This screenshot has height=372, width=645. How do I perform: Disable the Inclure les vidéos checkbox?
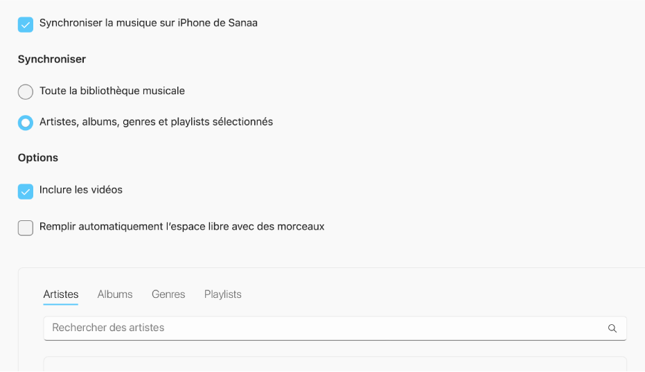(26, 191)
